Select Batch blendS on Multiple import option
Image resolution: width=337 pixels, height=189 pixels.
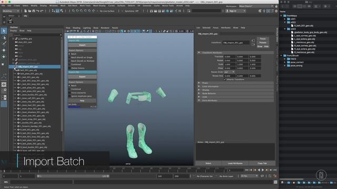click(x=70, y=61)
